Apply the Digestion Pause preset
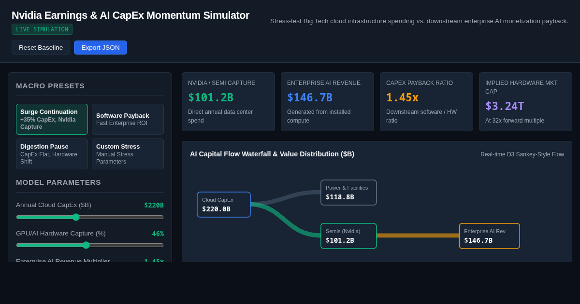Screen dimensions: 580x304 pos(52,154)
